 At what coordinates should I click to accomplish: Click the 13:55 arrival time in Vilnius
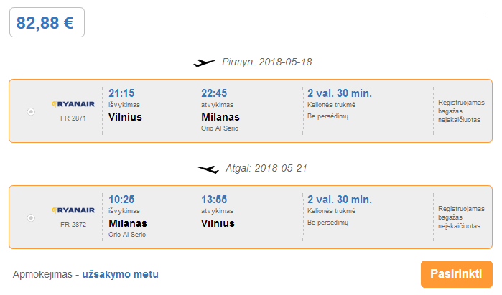click(x=214, y=200)
